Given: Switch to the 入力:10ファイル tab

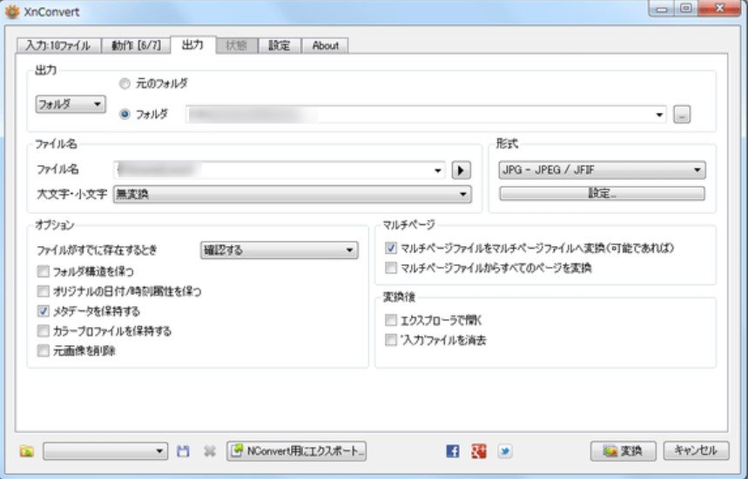Looking at the screenshot, I should 58,46.
